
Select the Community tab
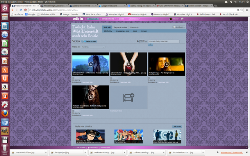(x=134, y=27)
